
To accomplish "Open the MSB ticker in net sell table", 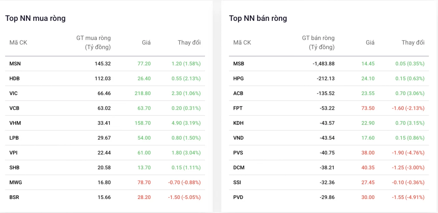I will pos(239,64).
